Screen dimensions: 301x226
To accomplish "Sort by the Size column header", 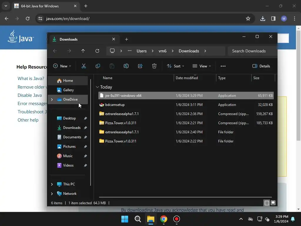I will point(263,78).
